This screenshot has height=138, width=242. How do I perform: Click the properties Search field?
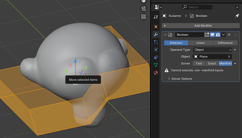click(x=197, y=7)
